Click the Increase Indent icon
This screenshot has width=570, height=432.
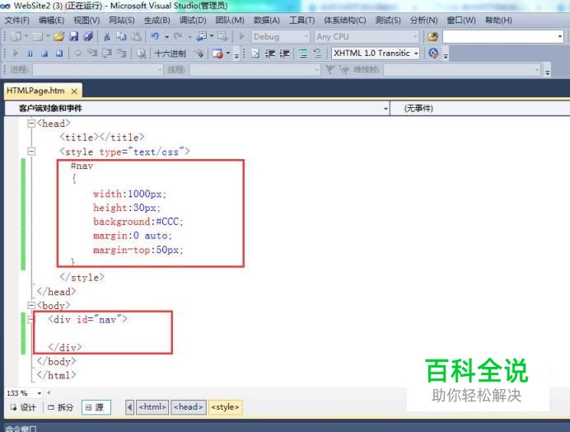pos(284,54)
